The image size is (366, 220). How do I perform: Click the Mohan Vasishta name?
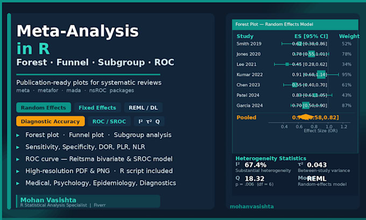(x=48, y=200)
